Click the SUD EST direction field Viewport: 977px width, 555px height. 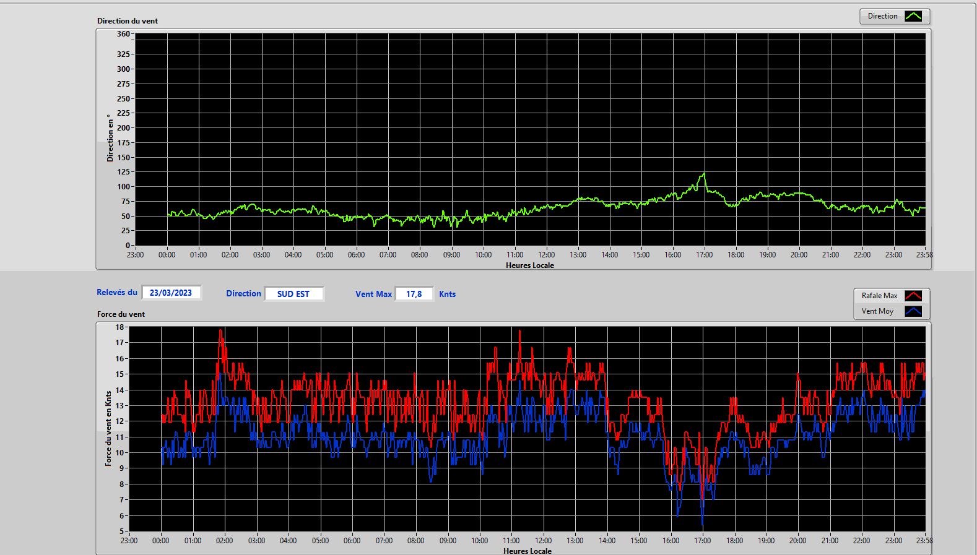(293, 294)
